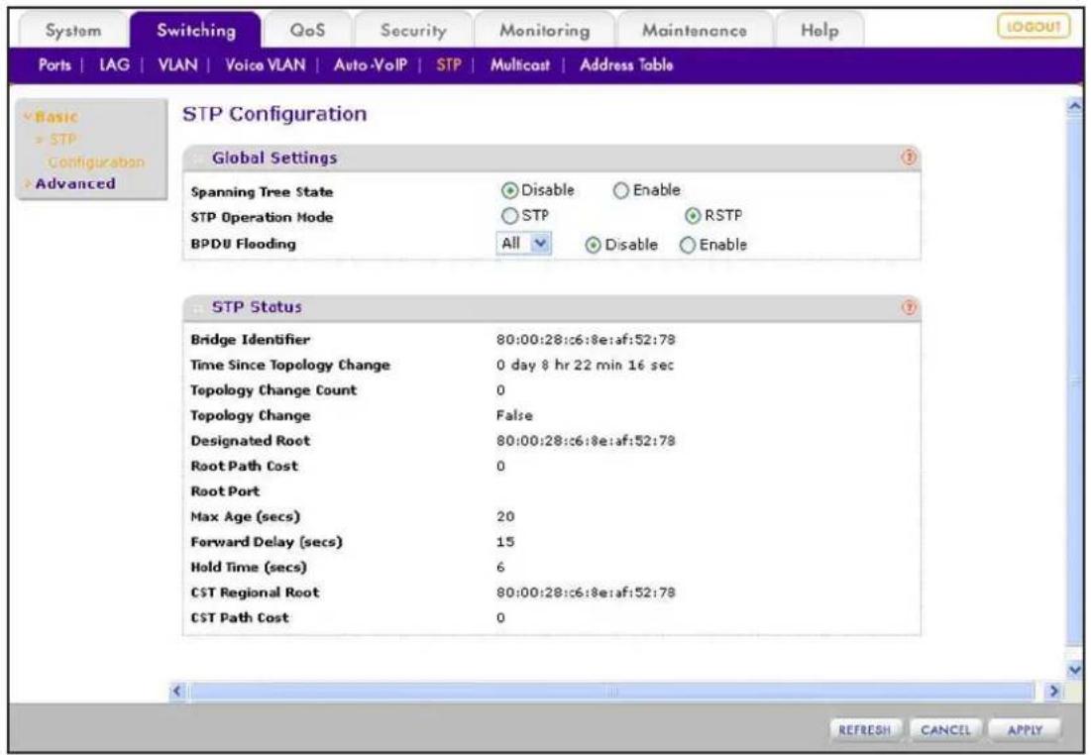This screenshot has height=755, width=1091.
Task: Open the Voice VLAN submenu
Action: click(266, 65)
